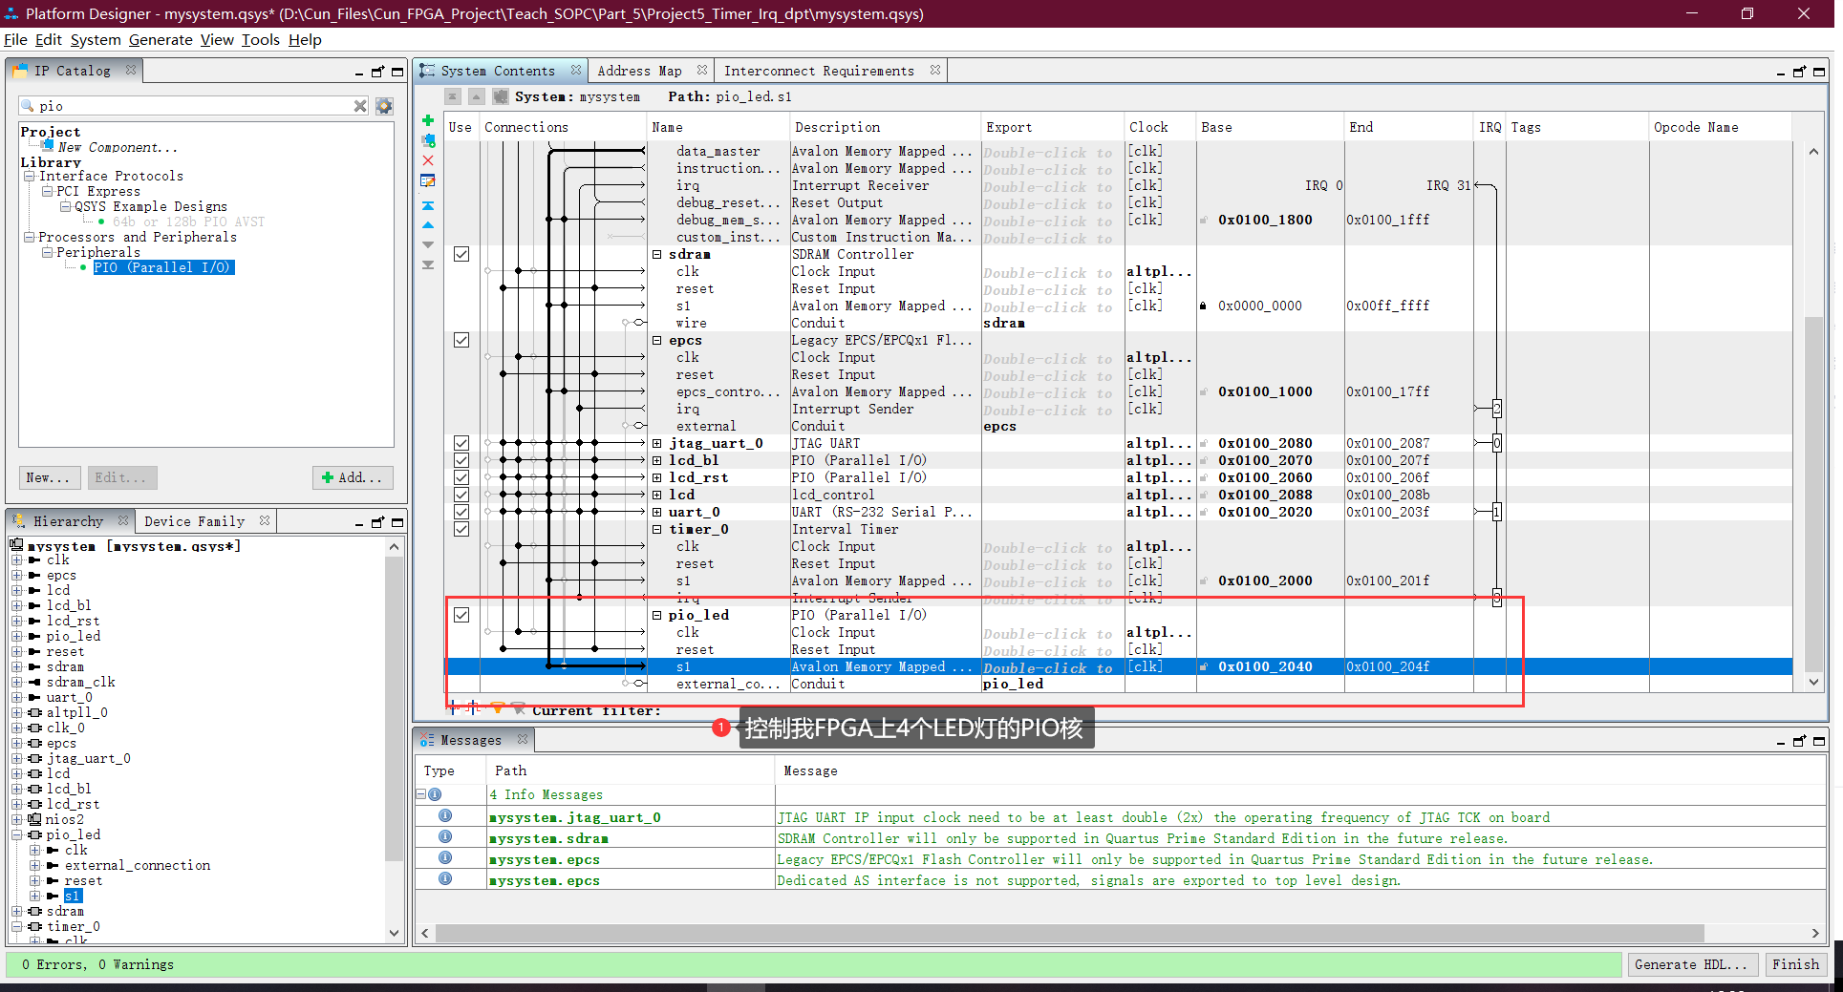The height and width of the screenshot is (992, 1843).
Task: Click the New... button in IP Catalog
Action: point(48,477)
